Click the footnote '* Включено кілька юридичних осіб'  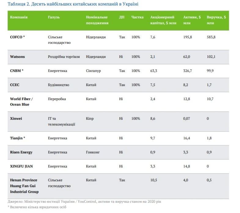pos(37,207)
